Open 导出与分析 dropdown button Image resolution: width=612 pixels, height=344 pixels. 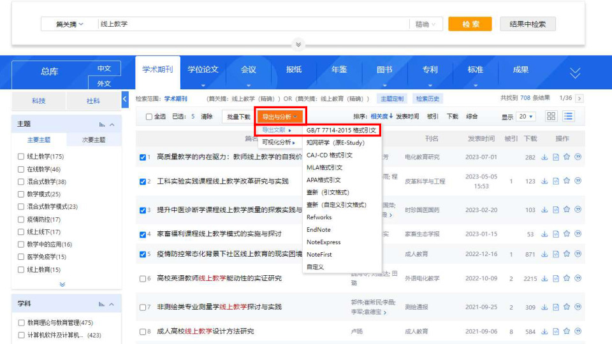[280, 117]
